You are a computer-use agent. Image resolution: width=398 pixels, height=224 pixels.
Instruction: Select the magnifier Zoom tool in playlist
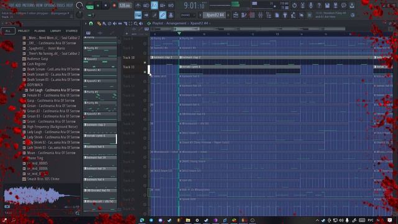coord(136,24)
